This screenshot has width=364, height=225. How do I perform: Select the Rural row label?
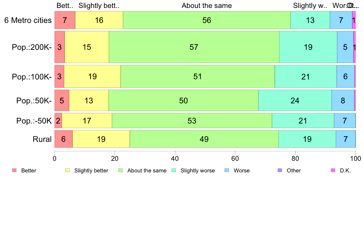click(42, 139)
